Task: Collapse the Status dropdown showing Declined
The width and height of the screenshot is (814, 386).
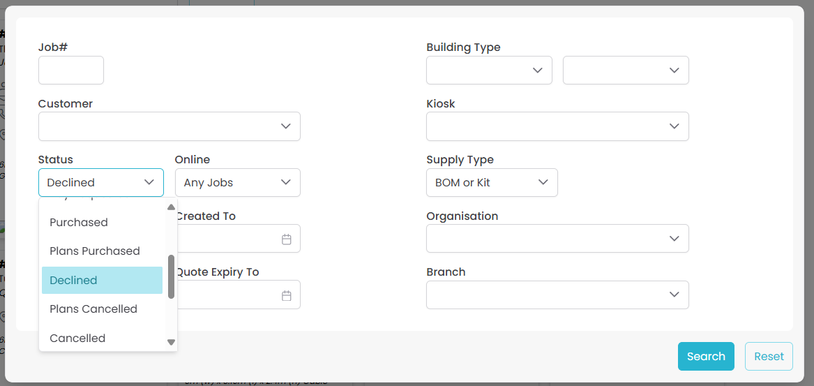Action: tap(101, 183)
